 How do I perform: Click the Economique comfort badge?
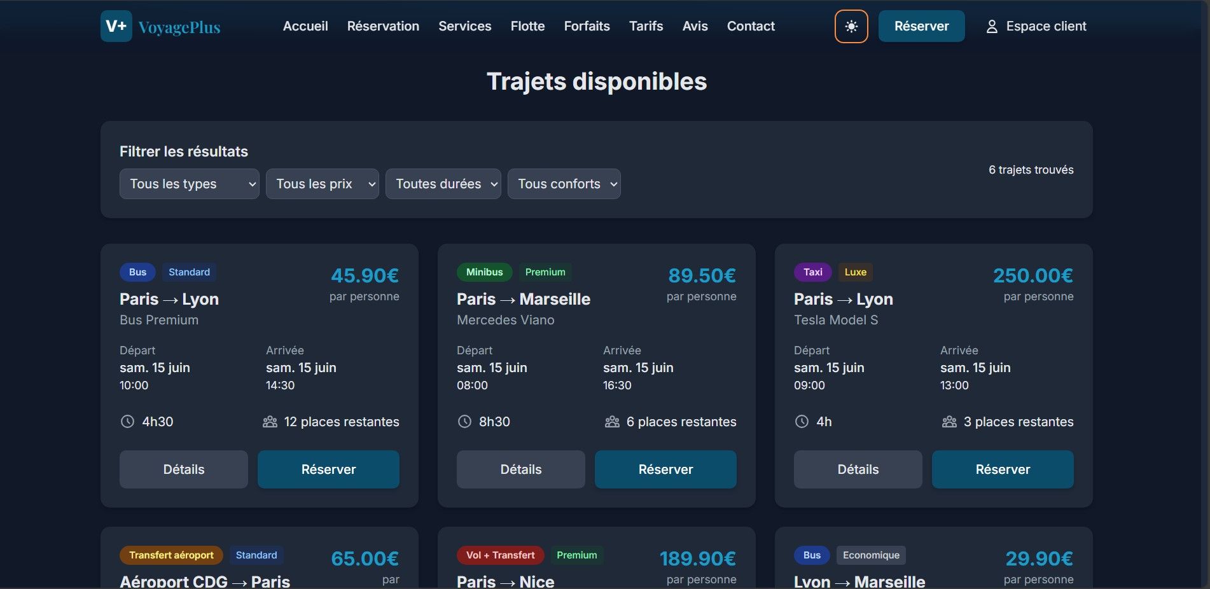point(872,555)
